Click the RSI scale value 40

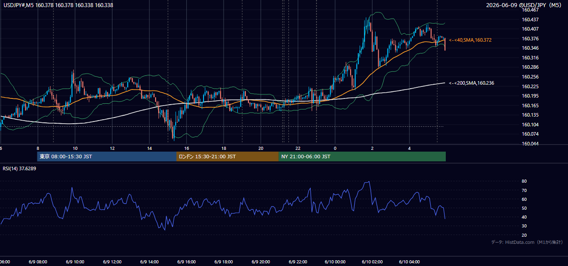point(524,217)
